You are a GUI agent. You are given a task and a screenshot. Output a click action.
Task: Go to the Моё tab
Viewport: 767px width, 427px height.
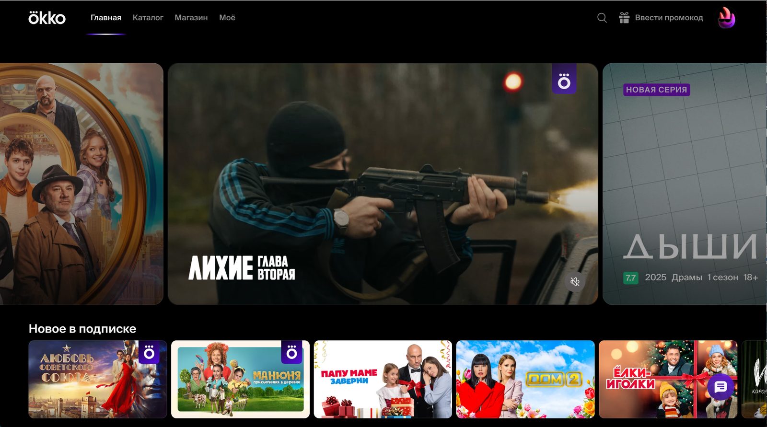[227, 18]
